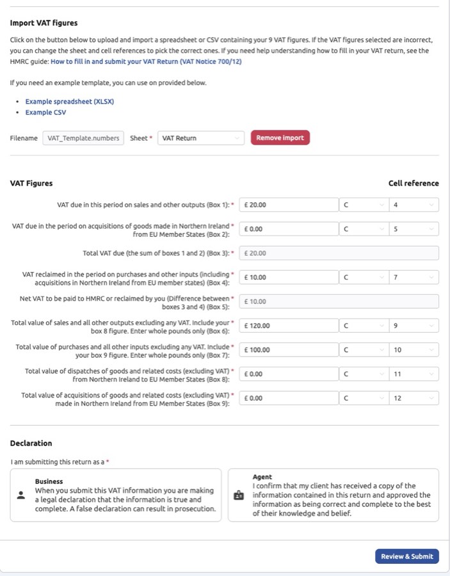450x576 pixels.
Task: Open the Example CSV link
Action: click(45, 111)
